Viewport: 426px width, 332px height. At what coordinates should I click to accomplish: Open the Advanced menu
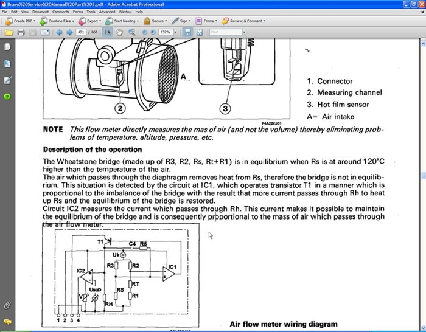[107, 12]
